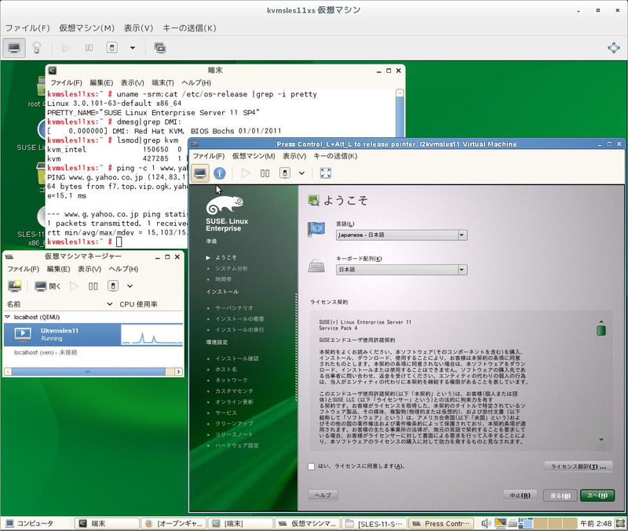Click the 次へ(N) next button
The image size is (628, 531).
(x=597, y=496)
